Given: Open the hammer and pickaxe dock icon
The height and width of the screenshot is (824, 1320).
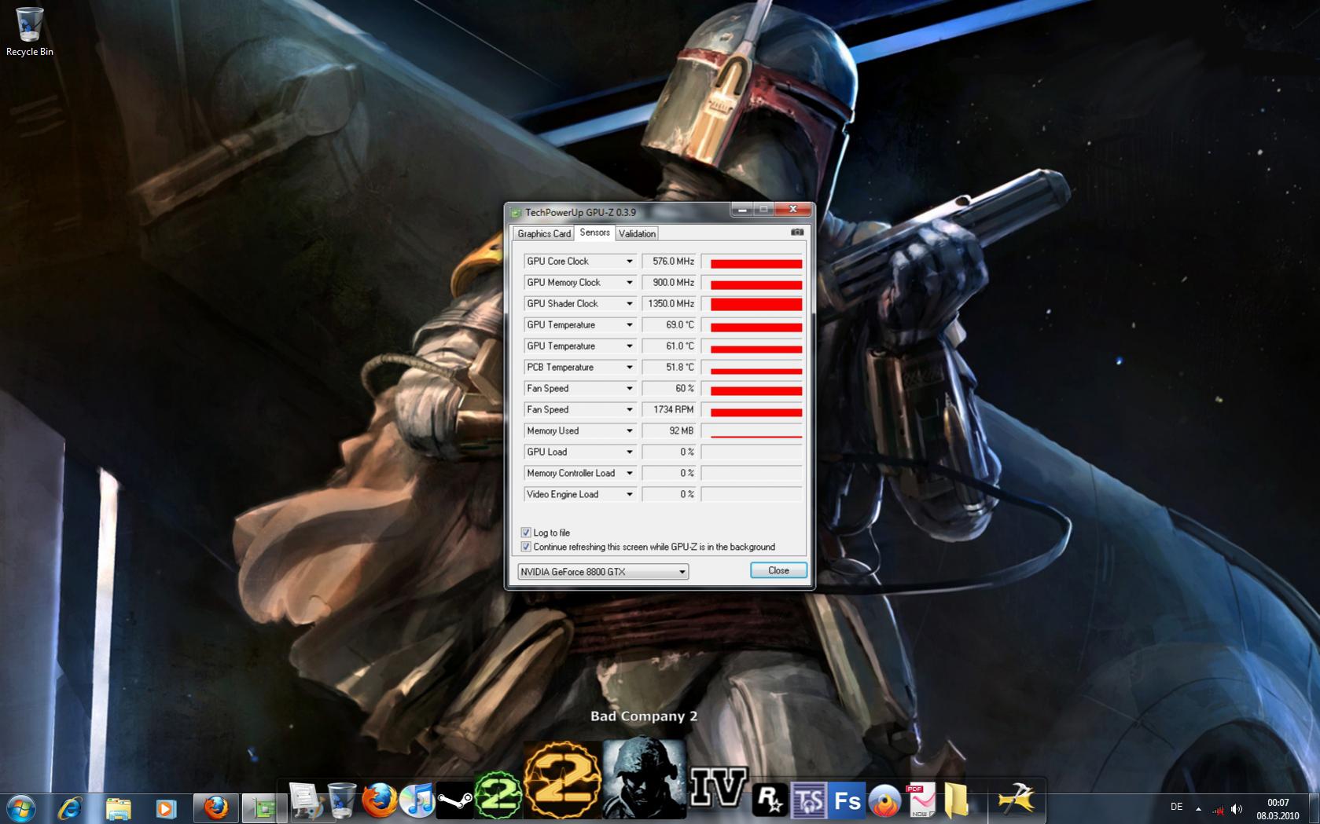Looking at the screenshot, I should click(x=1016, y=799).
